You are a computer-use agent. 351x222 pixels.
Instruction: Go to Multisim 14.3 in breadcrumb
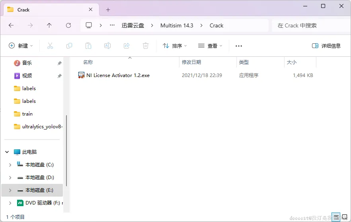click(177, 25)
